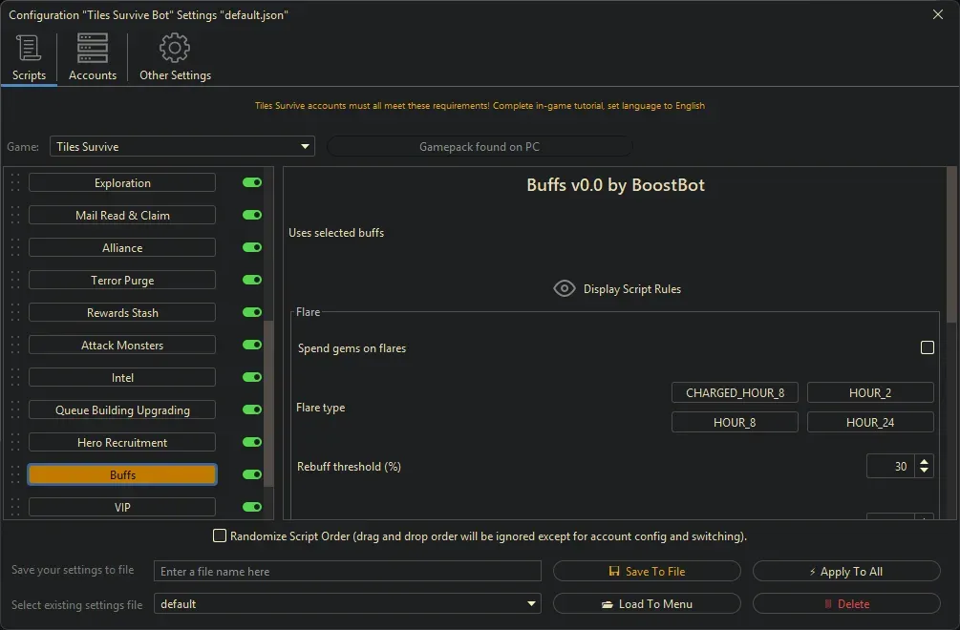Viewport: 960px width, 630px height.
Task: Click the floppy disk Save To File icon
Action: tap(615, 572)
